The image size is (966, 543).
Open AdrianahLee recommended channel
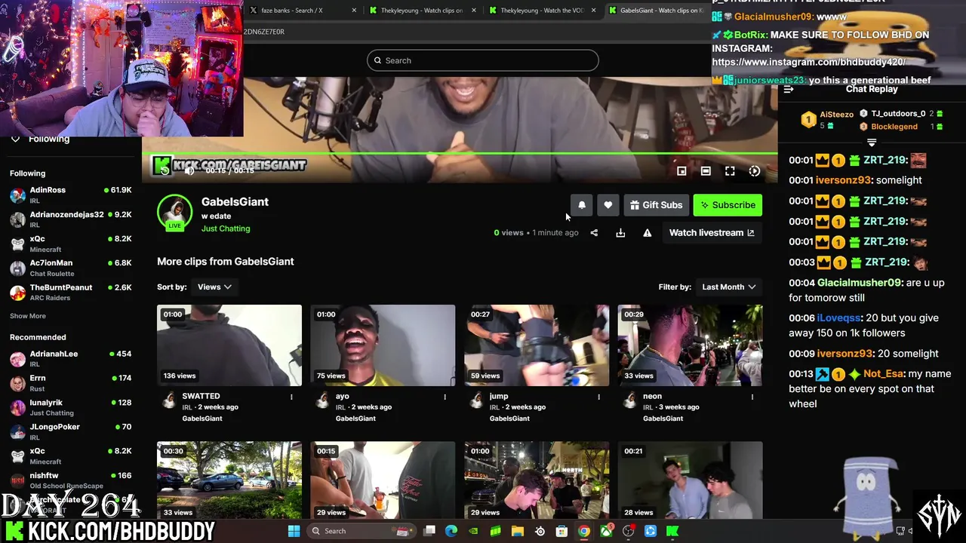70,358
